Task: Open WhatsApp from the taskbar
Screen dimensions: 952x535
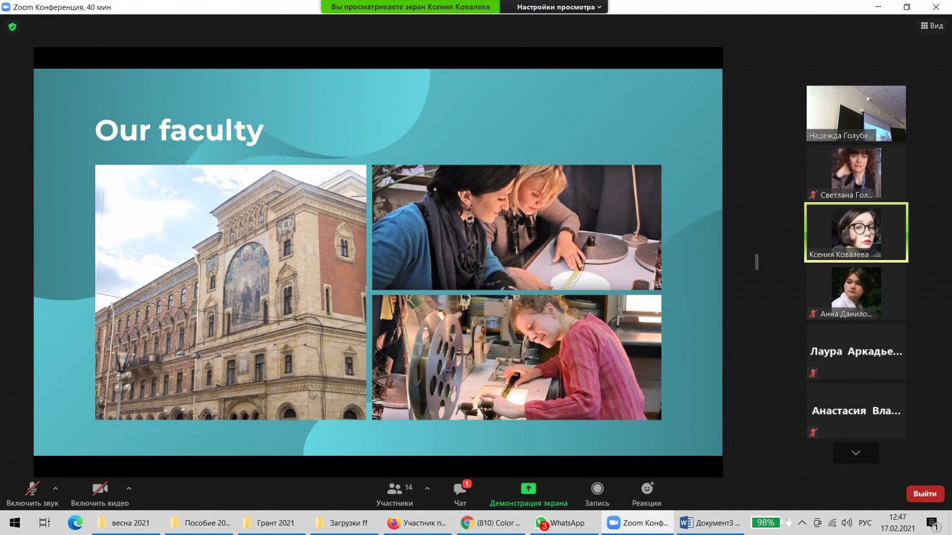Action: point(561,523)
